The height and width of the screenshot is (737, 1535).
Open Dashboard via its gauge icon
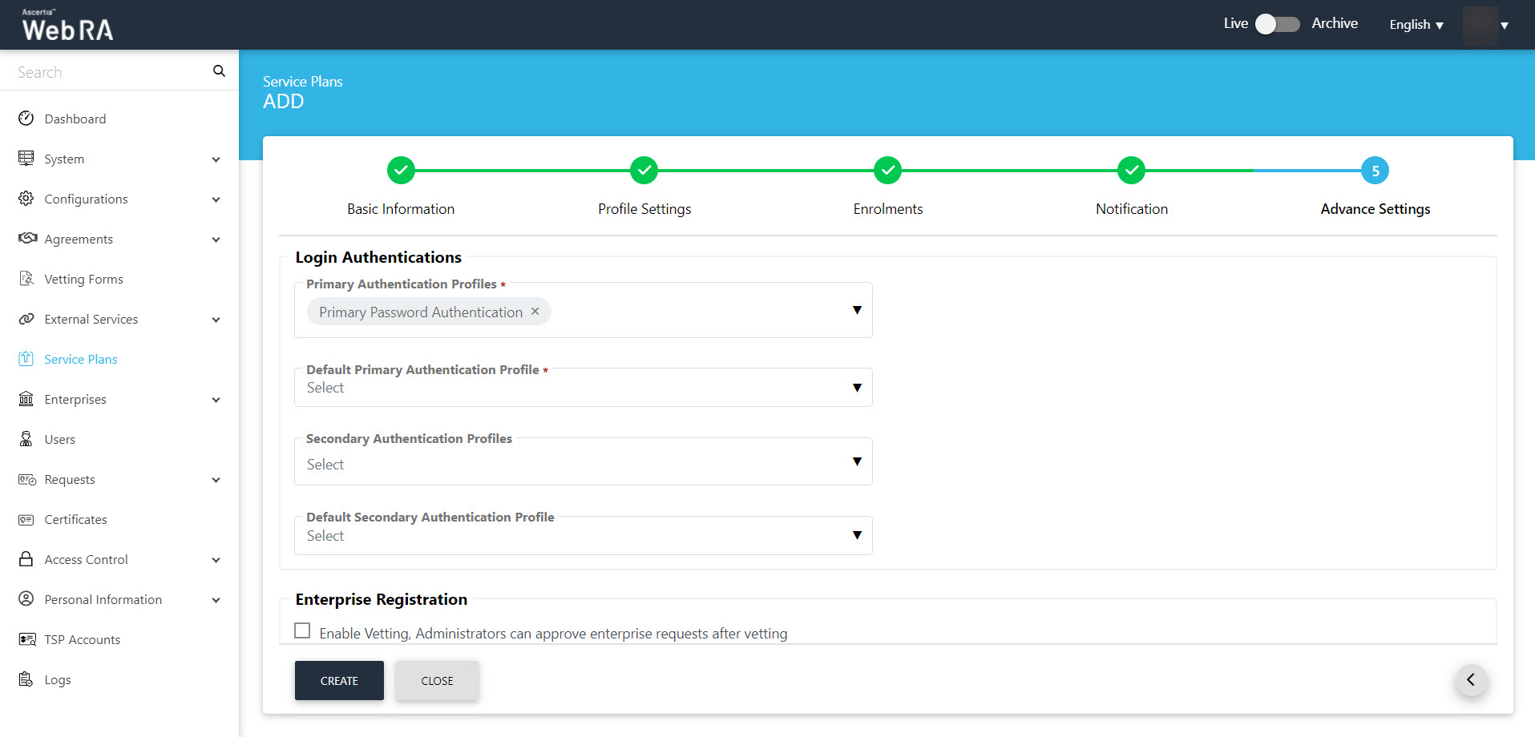[26, 119]
